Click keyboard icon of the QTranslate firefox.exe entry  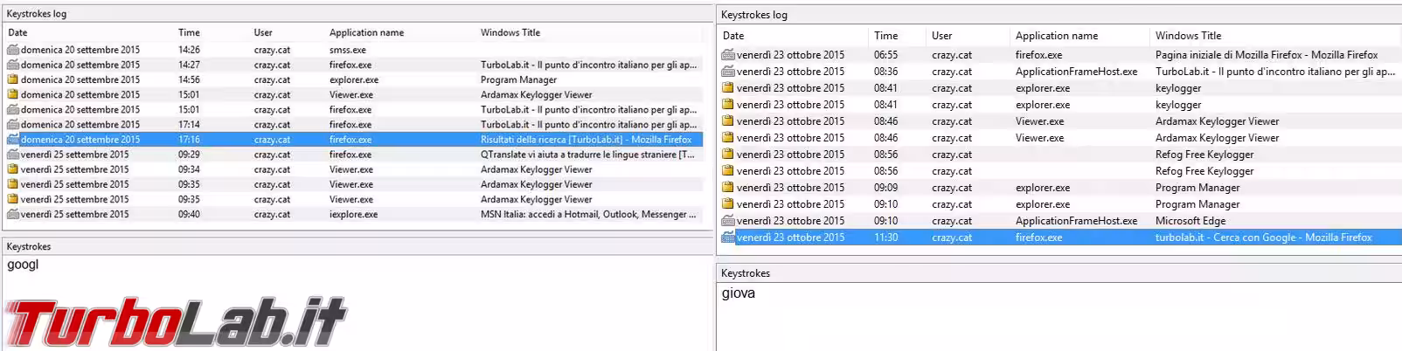click(x=13, y=155)
